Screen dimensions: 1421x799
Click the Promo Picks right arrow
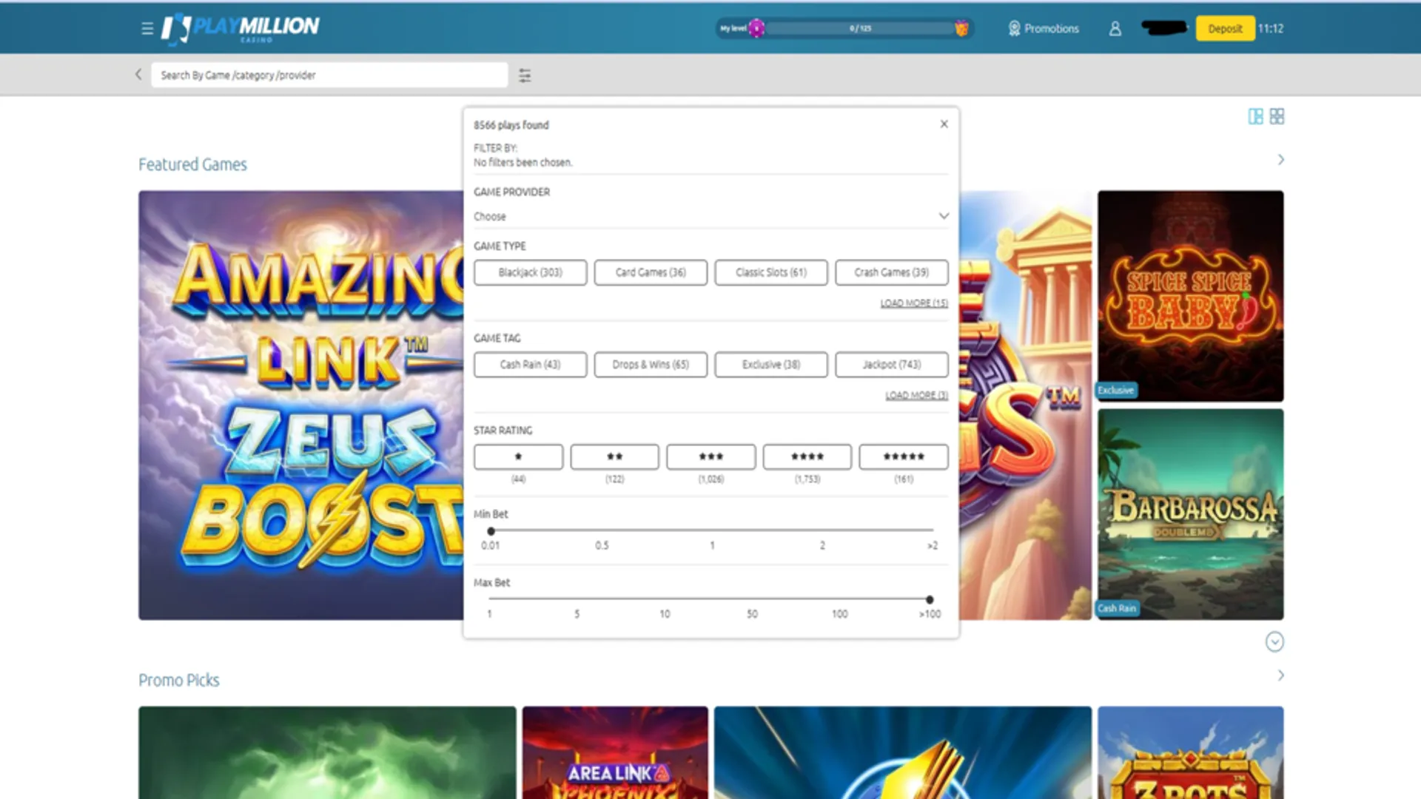[x=1280, y=675]
